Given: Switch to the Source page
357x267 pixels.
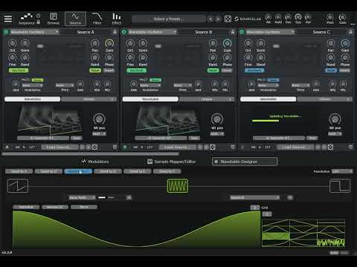Looking at the screenshot, I should [75, 19].
